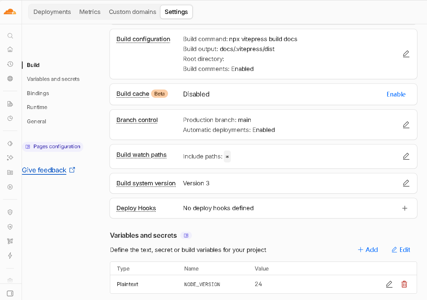
Task: Enable the Build cache
Action: coord(396,94)
